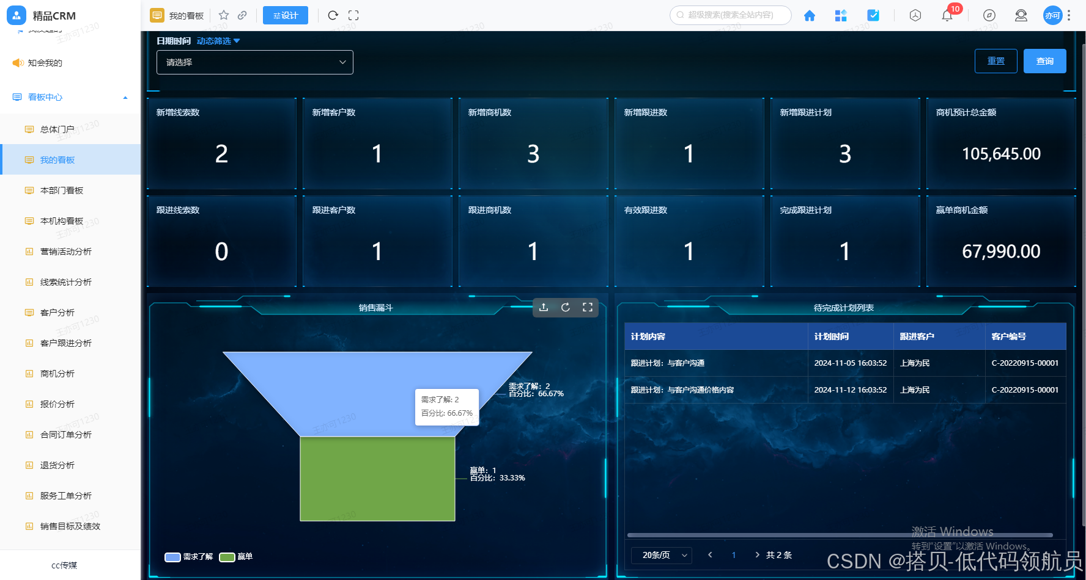Open 本机构看板 in the sidebar

click(x=70, y=221)
